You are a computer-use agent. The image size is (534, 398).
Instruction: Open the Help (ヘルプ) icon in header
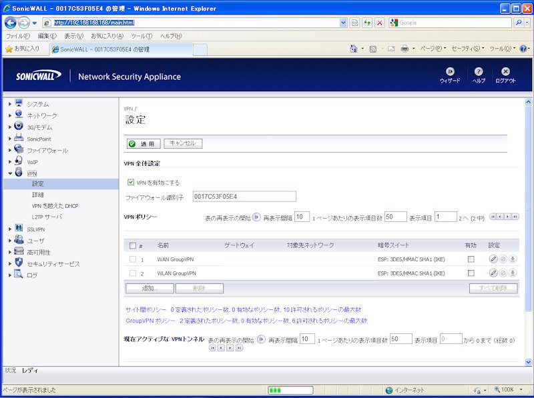point(479,71)
